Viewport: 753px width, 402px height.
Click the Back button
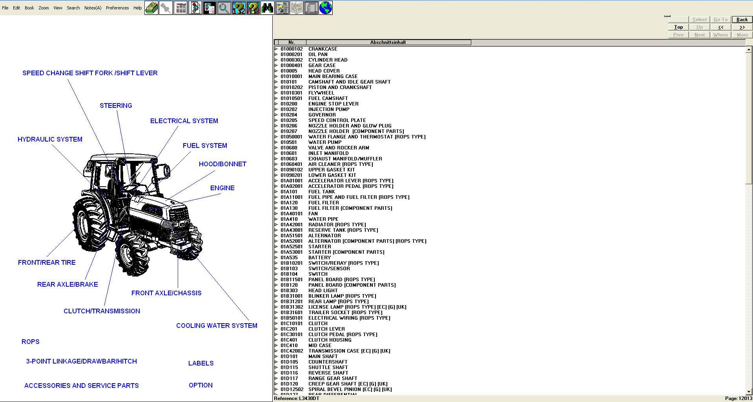(x=742, y=19)
